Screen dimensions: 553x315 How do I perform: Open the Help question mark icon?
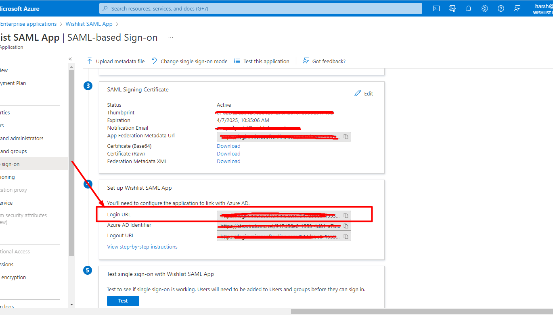tap(501, 8)
